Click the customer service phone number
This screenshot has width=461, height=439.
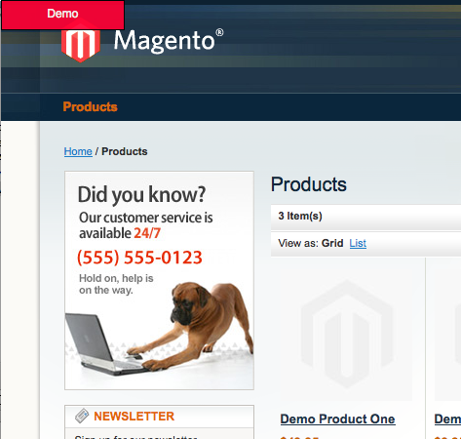(x=139, y=258)
